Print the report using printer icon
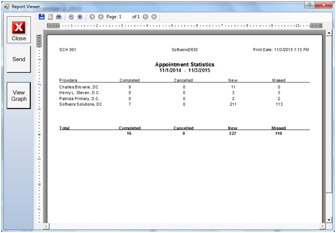Screen dimensions: 336x233 pos(58,17)
